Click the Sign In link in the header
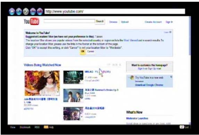The image size is (199, 135). (x=169, y=22)
